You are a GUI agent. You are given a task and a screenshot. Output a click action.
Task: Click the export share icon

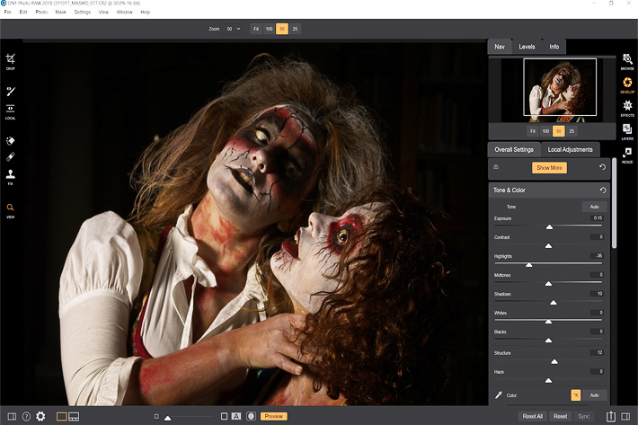tap(611, 416)
